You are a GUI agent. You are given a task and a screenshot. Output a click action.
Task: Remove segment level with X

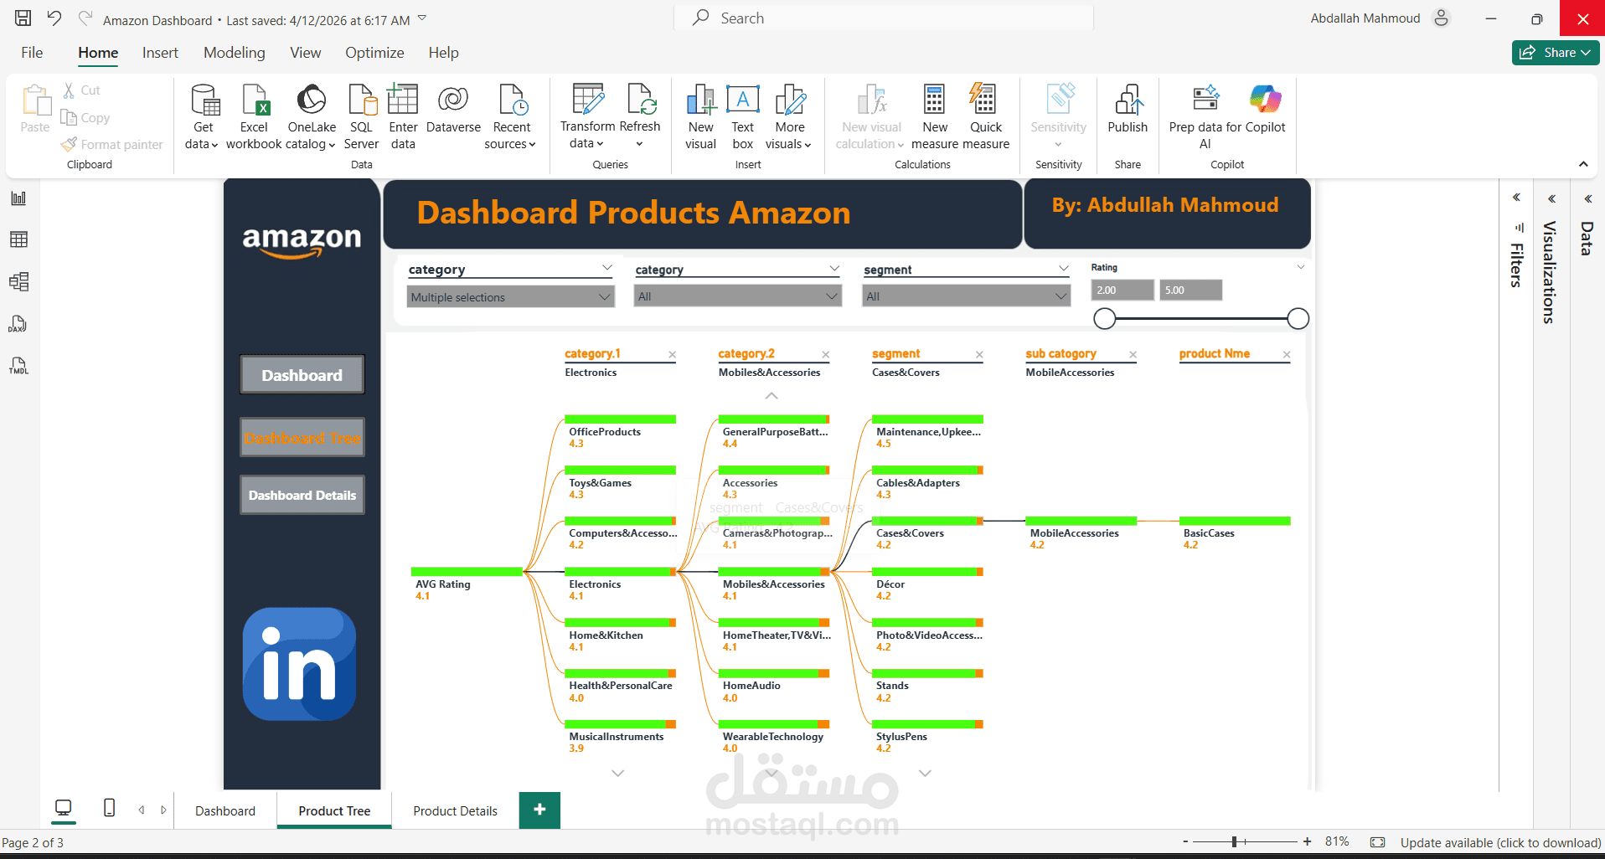[x=979, y=355]
